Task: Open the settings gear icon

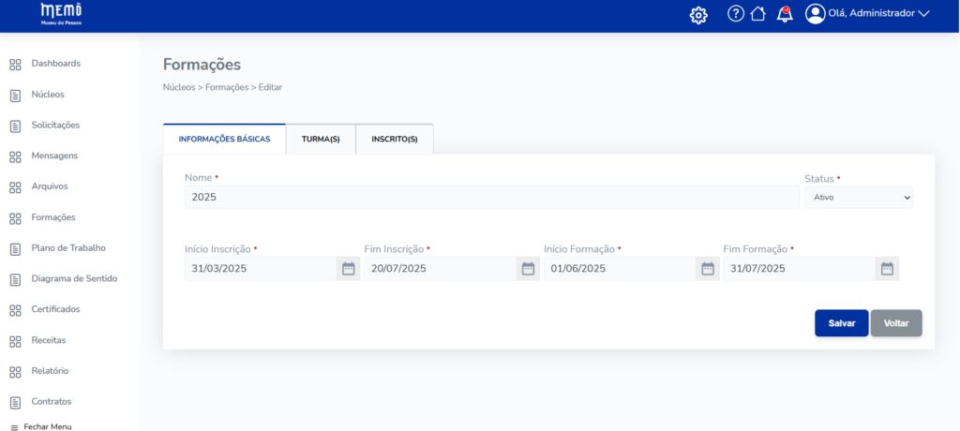Action: 697,15
